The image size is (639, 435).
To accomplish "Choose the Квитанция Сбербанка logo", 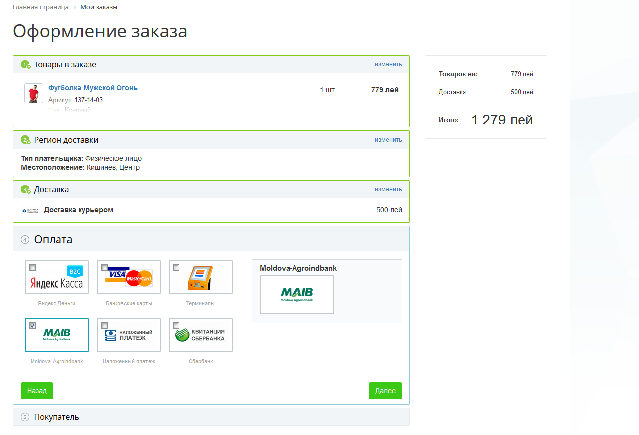I will [200, 335].
